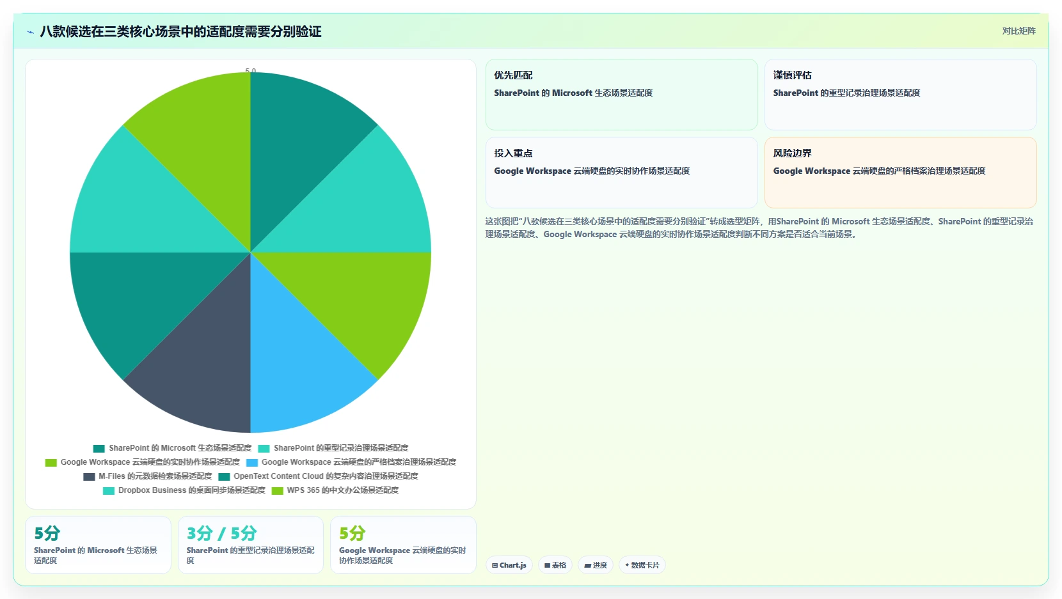Click the header title 八款候选在三类核心场景中的适配度需要分别验证
Viewport: 1062px width, 599px height.
tap(180, 32)
